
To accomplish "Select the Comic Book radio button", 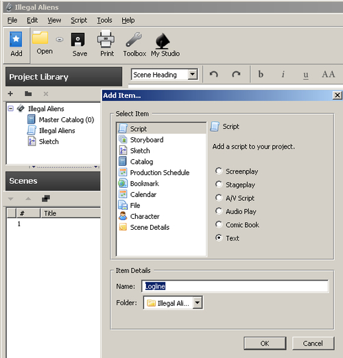I will (x=219, y=224).
